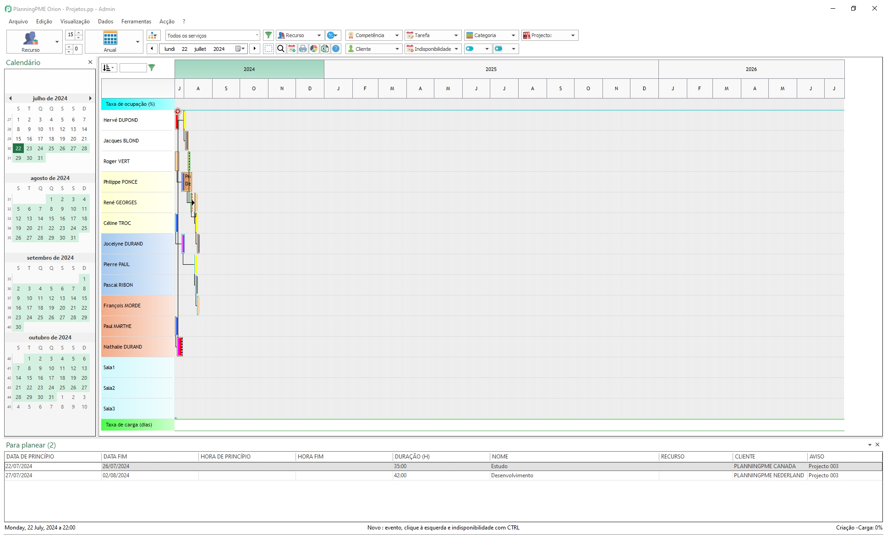
Task: Click the red plus marker on timeline
Action: pyautogui.click(x=178, y=111)
